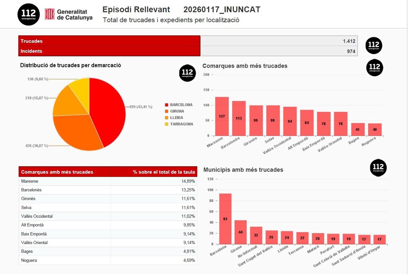Select the Girona municipality bar showing 44

coord(240,232)
